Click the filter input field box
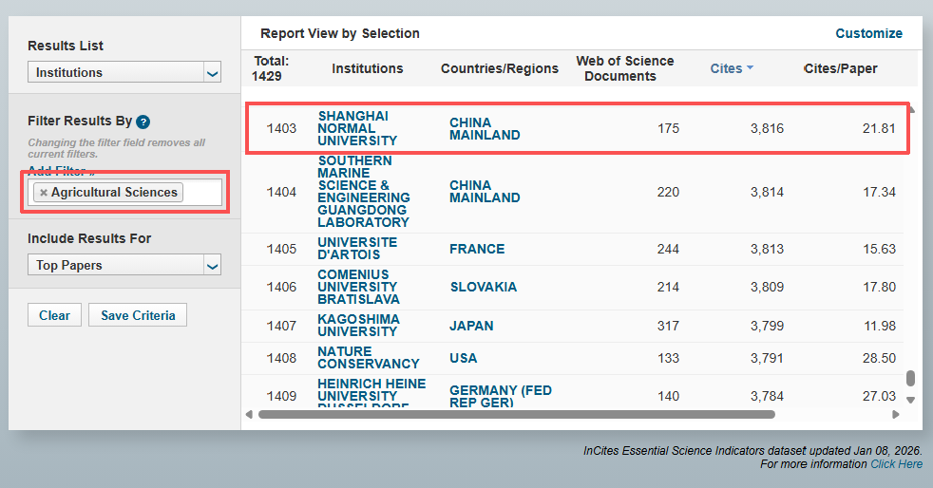Viewport: 933px width, 488px height. [203, 193]
